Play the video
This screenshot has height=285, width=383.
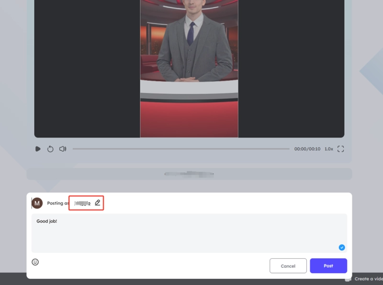[x=38, y=149]
